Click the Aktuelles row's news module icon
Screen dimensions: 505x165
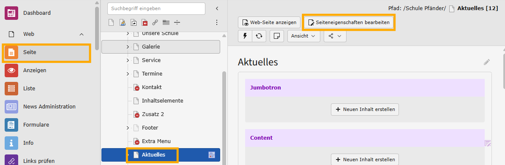pos(212,155)
